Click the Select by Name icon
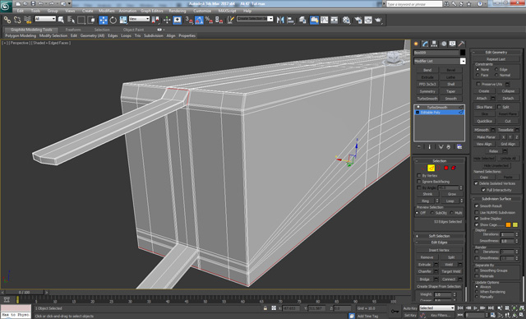Screen dimensions: 526x319 (x=71, y=20)
